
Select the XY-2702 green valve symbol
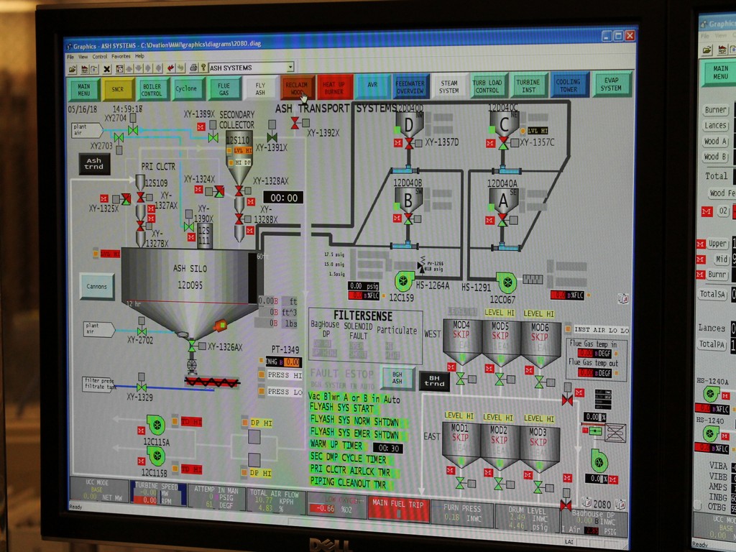[x=142, y=331]
